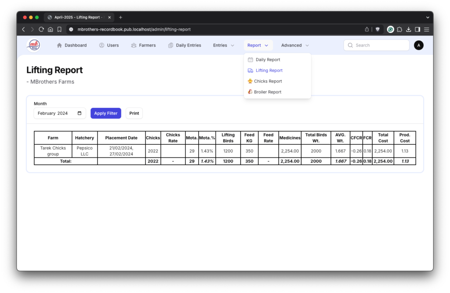Open the month calendar picker icon
The image size is (450, 293).
pyautogui.click(x=80, y=113)
